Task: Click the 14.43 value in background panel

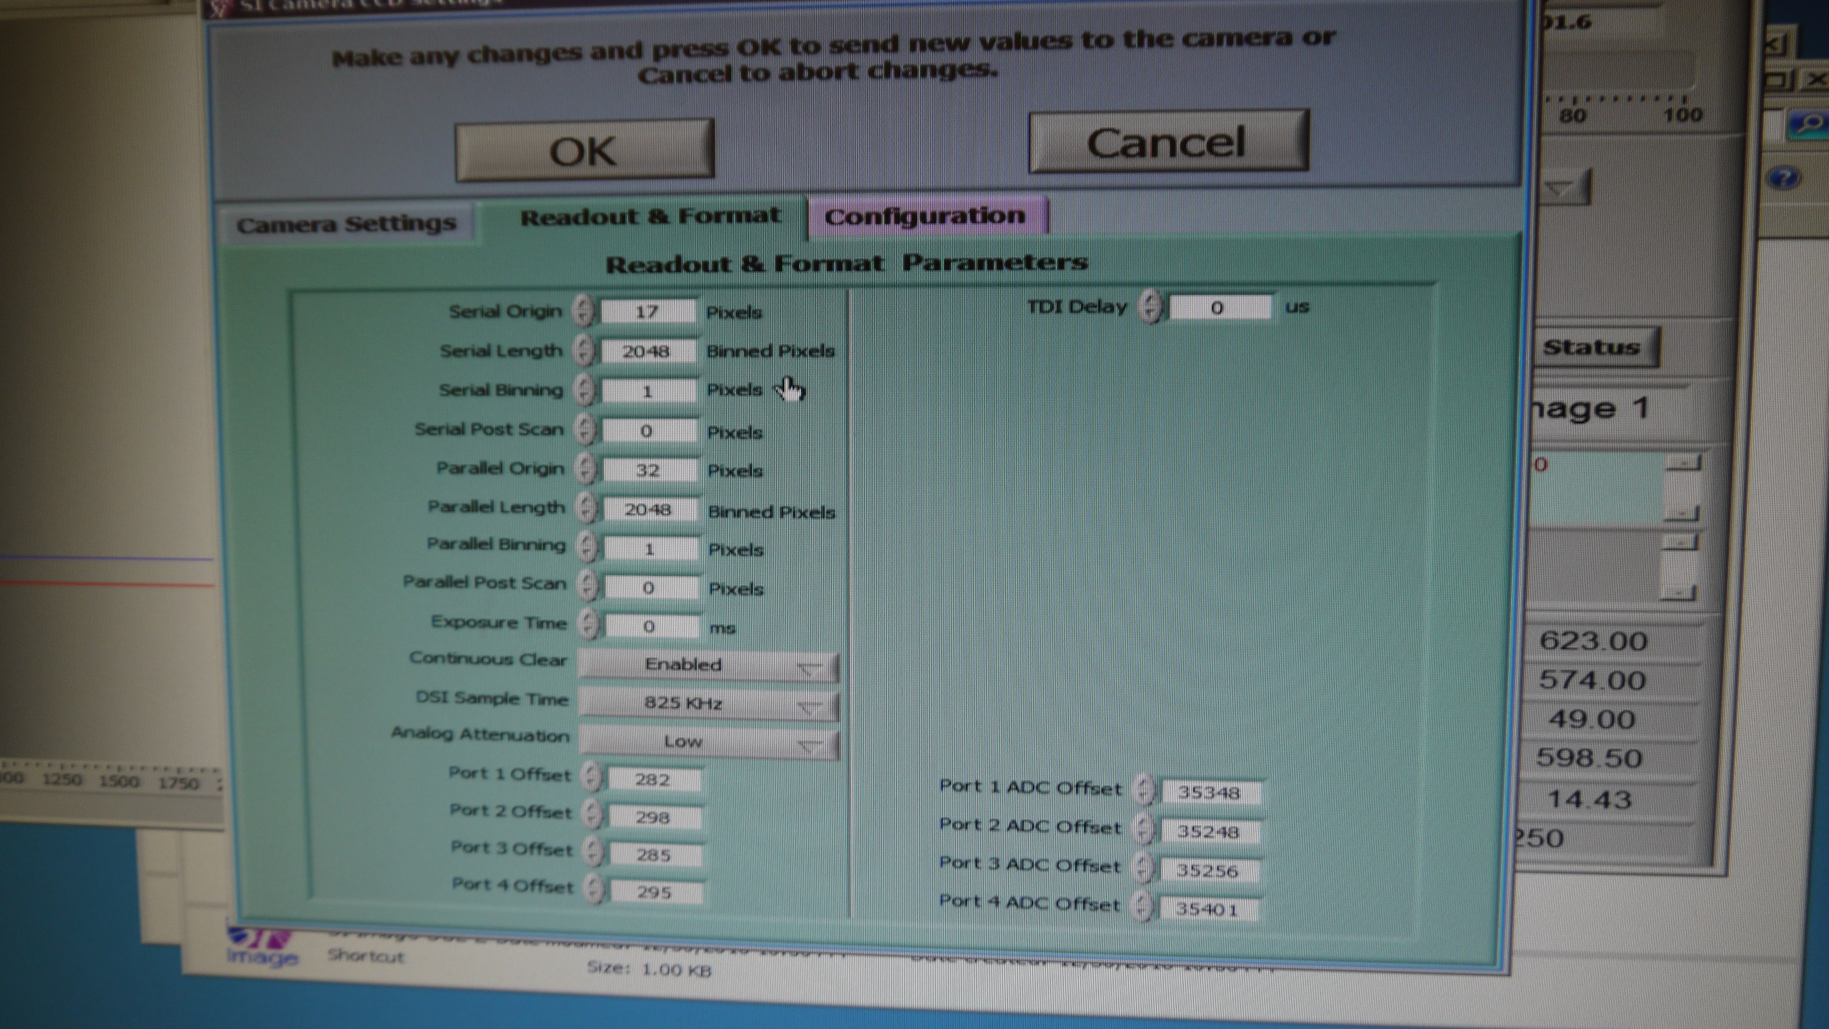Action: tap(1589, 800)
